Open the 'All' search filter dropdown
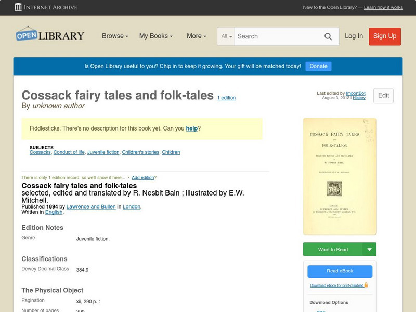416x312 pixels. coord(226,36)
